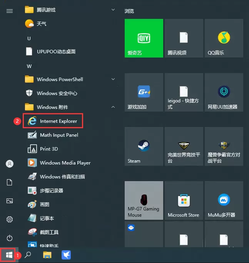Open the 完美世界竞技平台 tile
The width and height of the screenshot is (249, 263).
click(x=184, y=146)
